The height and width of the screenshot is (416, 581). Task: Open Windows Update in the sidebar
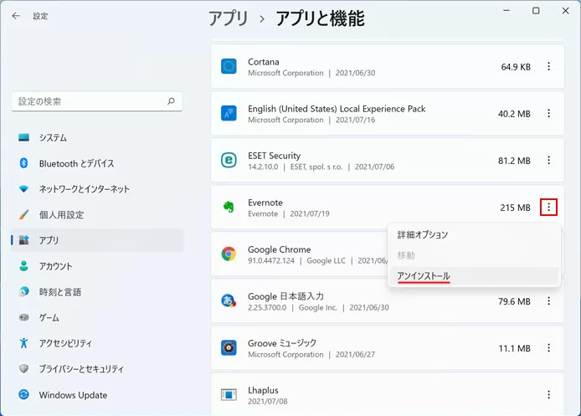73,395
